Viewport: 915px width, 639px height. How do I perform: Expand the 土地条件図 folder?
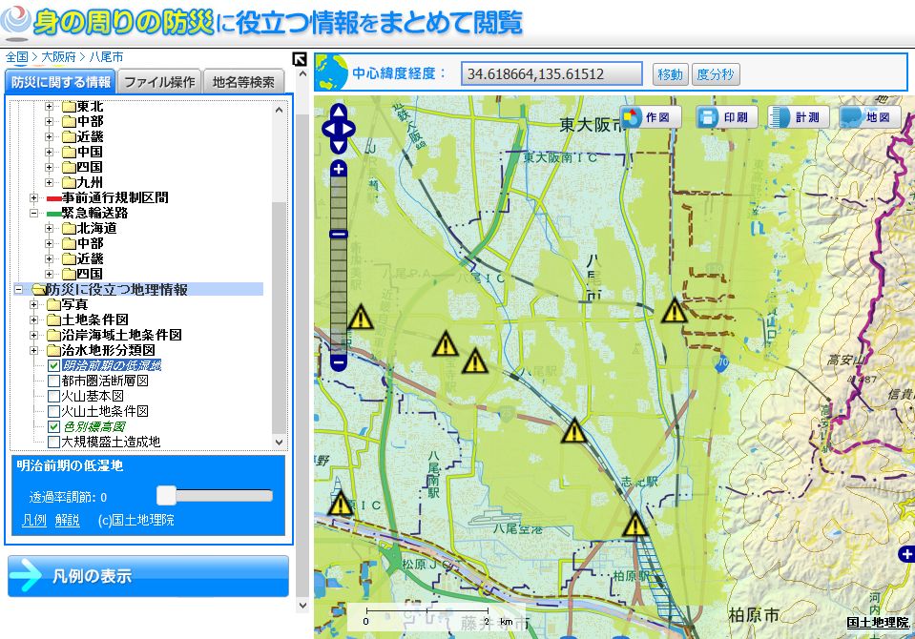pyautogui.click(x=34, y=319)
